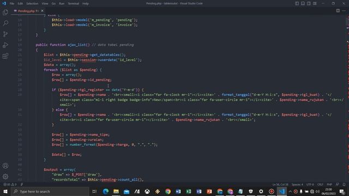Open the Edit menu
Screen dimensions: 349x196
(x=20, y=4)
